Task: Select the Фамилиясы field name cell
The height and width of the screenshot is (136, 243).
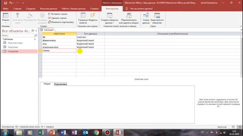Action: [x=59, y=40]
